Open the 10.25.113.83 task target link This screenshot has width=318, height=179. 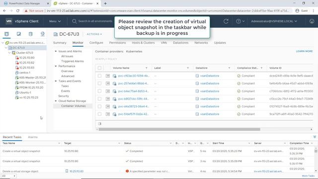point(76,171)
